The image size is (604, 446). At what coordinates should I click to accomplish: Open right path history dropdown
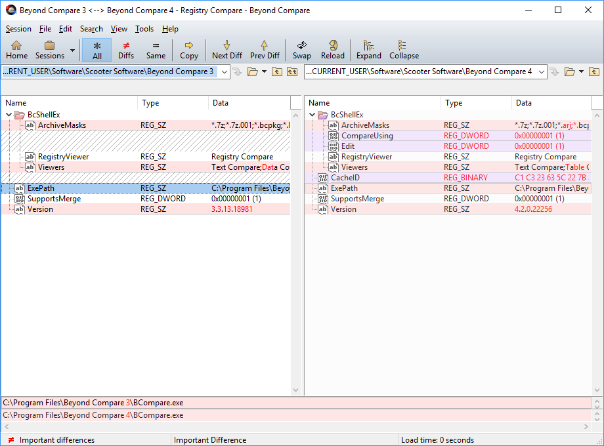[541, 72]
